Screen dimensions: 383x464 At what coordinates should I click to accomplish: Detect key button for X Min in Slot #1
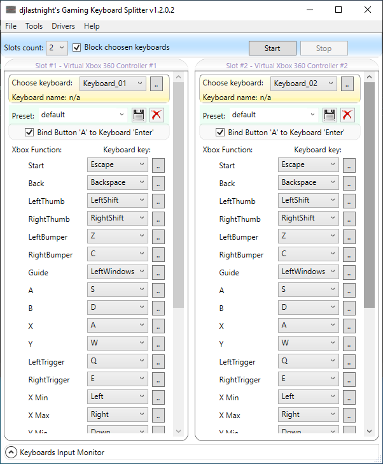coord(158,397)
